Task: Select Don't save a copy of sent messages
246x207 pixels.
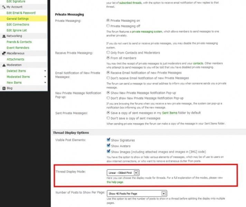Action: [x=108, y=118]
